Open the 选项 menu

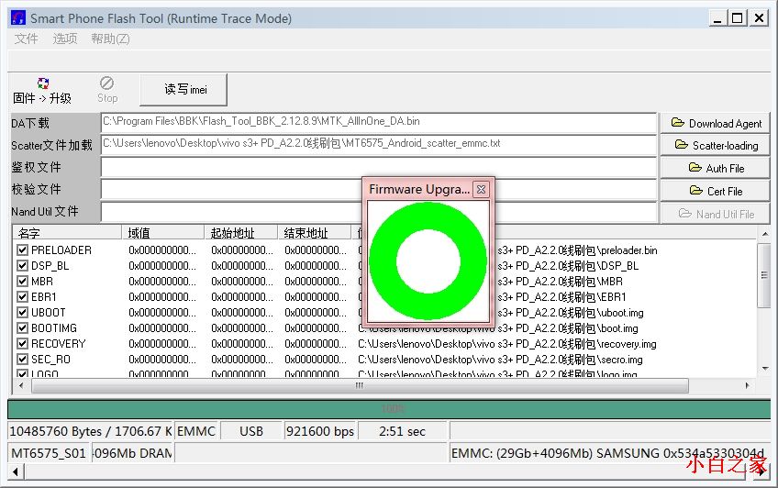(65, 39)
